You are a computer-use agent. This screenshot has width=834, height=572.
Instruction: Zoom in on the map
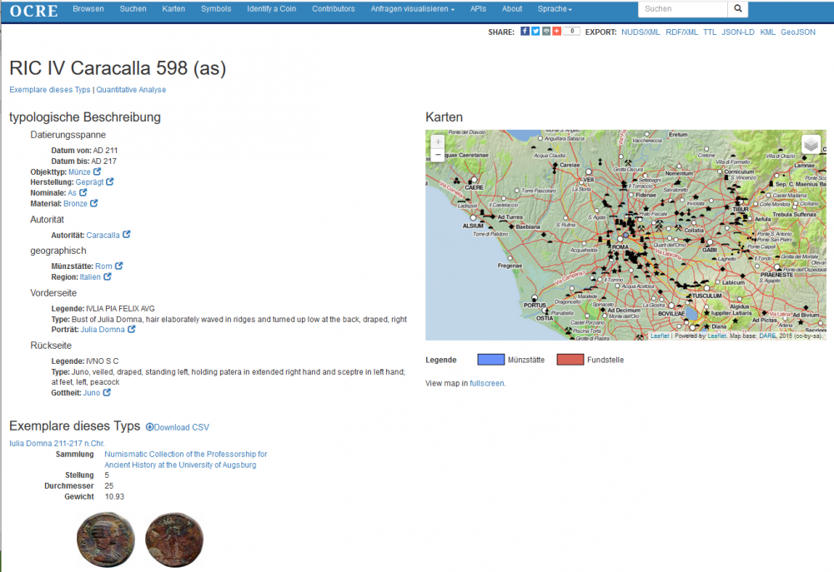(438, 142)
